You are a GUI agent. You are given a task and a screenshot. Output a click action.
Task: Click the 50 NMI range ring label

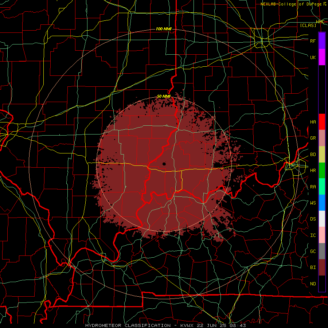coord(164,97)
